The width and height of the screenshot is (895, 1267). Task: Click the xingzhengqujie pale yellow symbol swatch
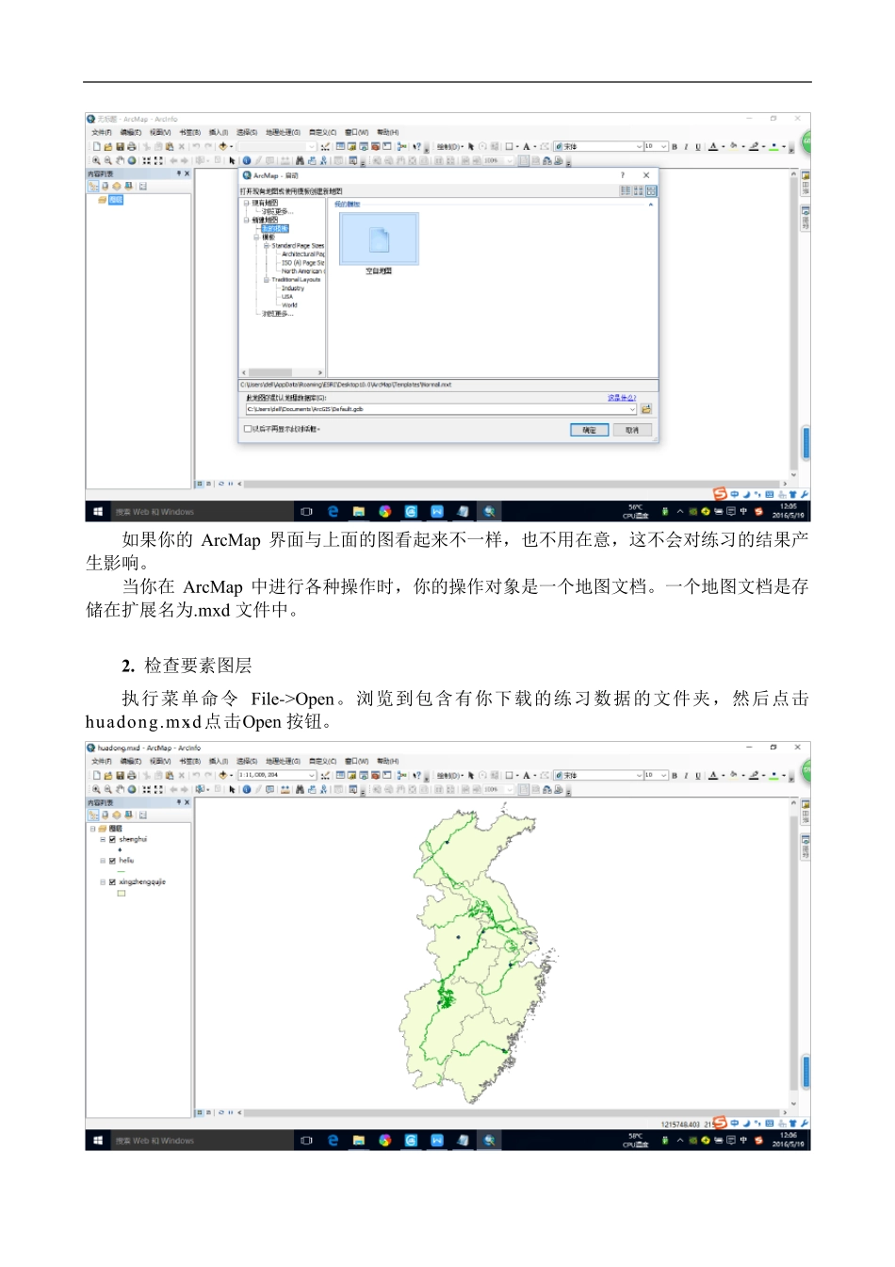[121, 894]
